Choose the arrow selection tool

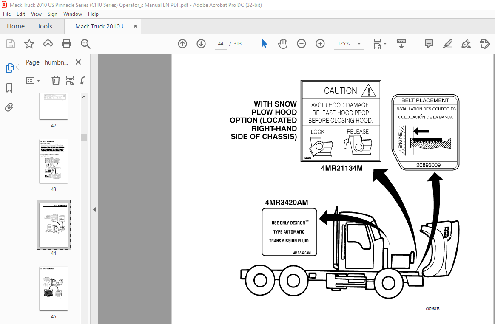pos(264,43)
